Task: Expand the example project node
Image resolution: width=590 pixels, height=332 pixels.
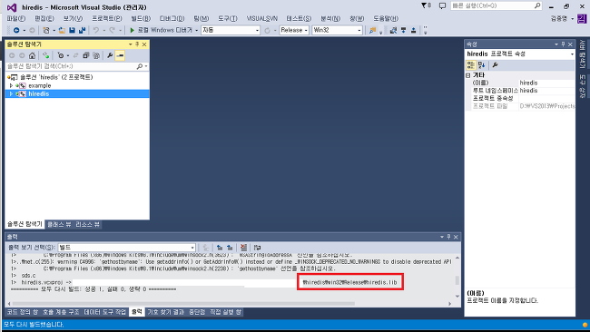Action: (11, 86)
